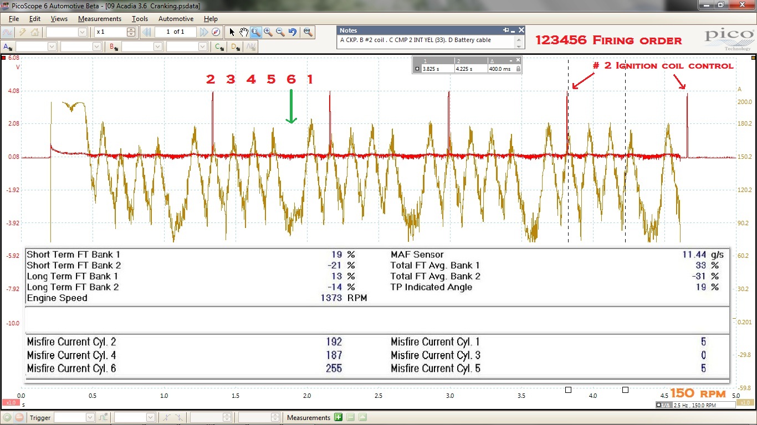Click the second time ruler handle at 4.225 s
The image size is (757, 425).
(625, 390)
